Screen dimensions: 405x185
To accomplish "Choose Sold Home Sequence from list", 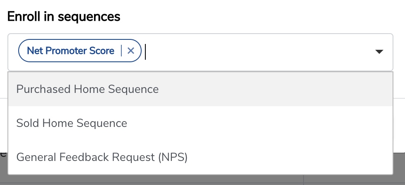I will [72, 123].
